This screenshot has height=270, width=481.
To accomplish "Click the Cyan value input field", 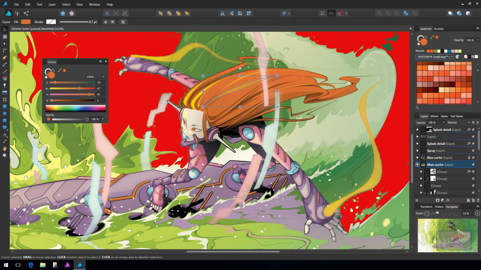I will click(101, 82).
